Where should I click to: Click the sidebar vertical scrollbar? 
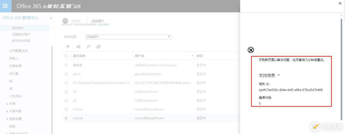[52, 89]
